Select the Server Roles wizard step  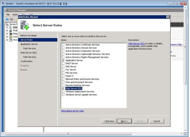point(38,40)
